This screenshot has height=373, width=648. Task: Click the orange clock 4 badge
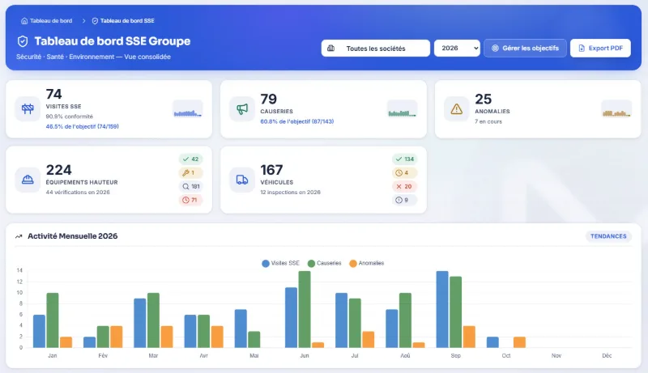click(404, 173)
